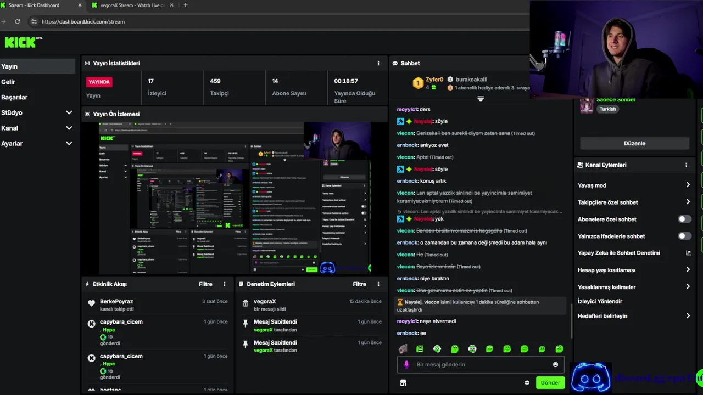
Task: Insert the first gray animal emote
Action: point(403,349)
